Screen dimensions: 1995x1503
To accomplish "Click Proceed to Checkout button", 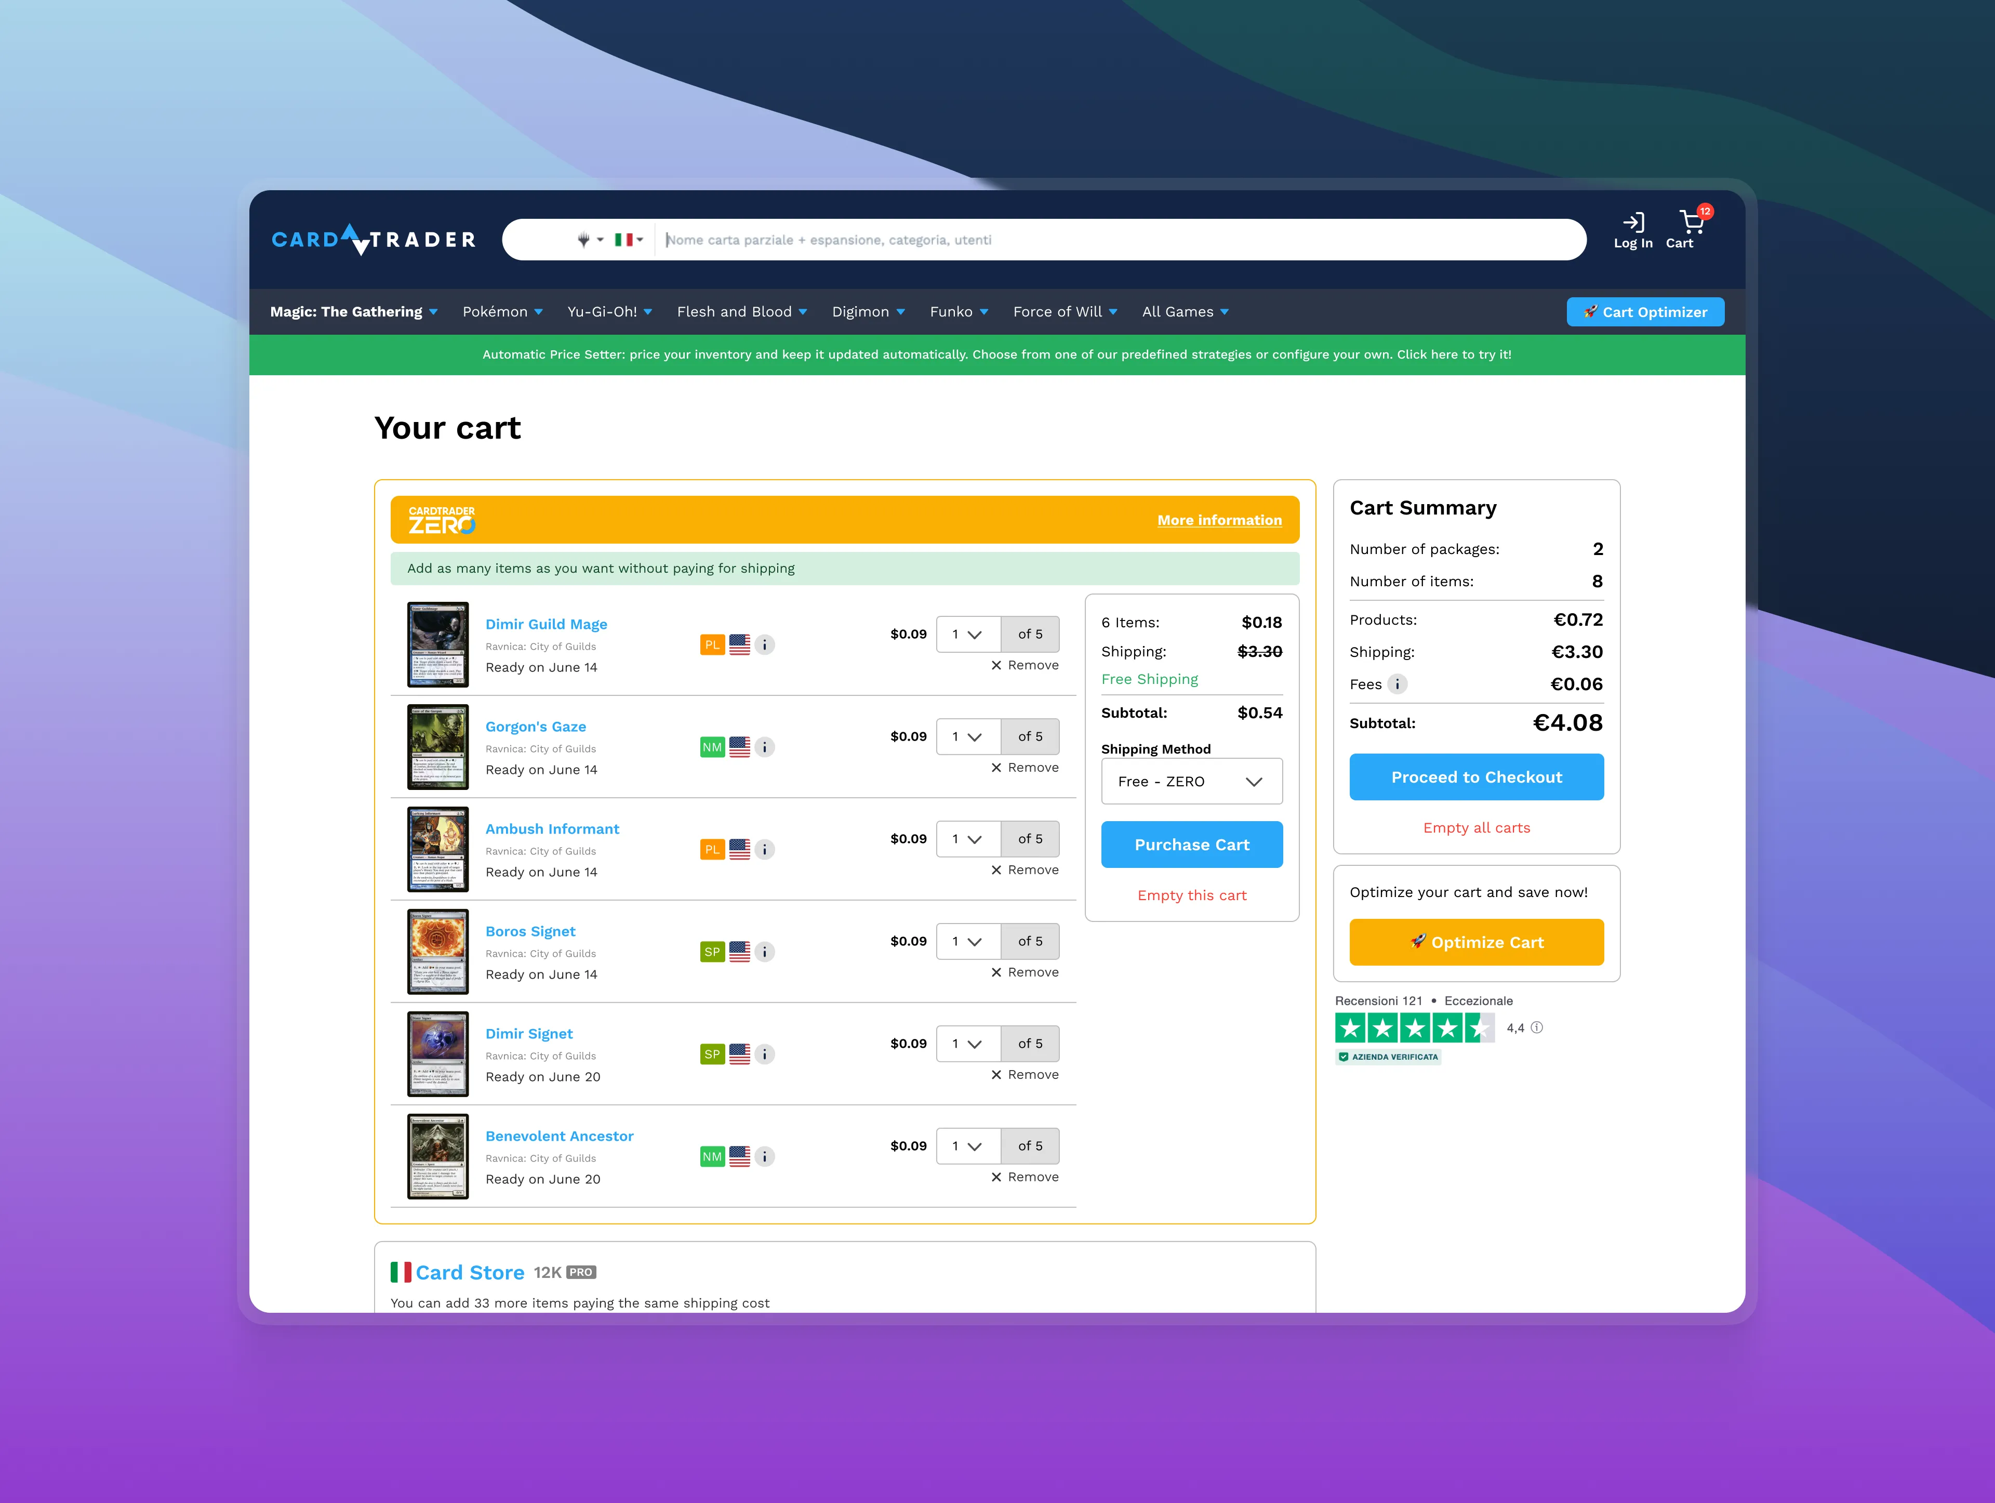I will (x=1475, y=777).
